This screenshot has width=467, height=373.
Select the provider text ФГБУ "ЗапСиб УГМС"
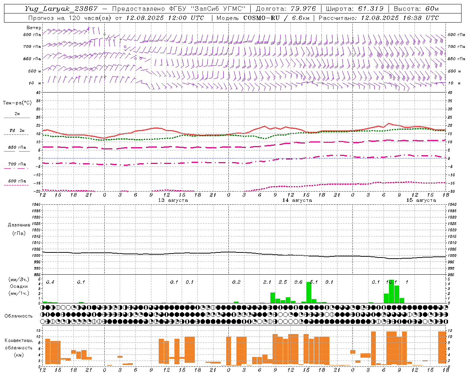point(208,9)
